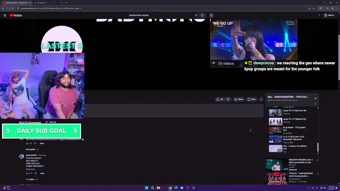Screen dimensions: 340x191
Task: Share the video
Action: point(239,99)
